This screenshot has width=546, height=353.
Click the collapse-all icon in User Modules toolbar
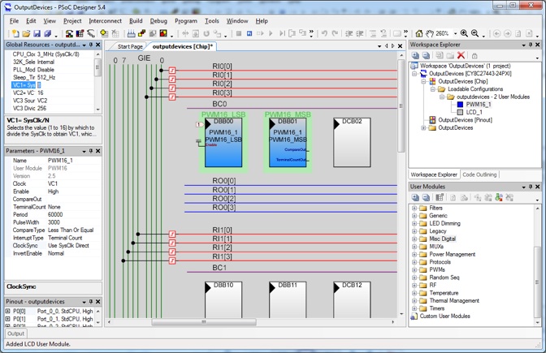[426, 197]
